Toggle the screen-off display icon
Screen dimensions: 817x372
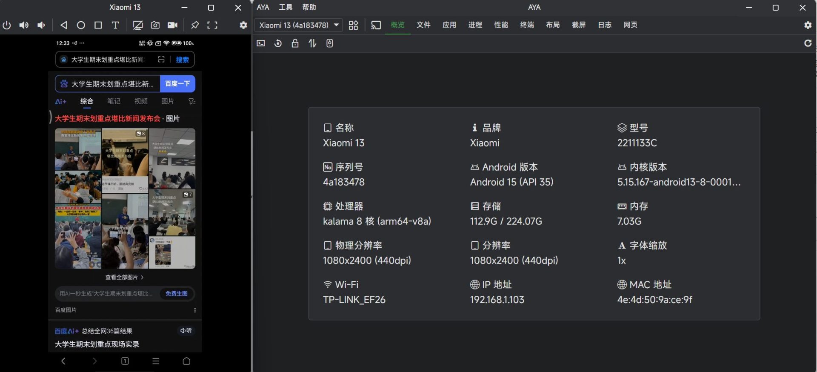[x=138, y=25]
